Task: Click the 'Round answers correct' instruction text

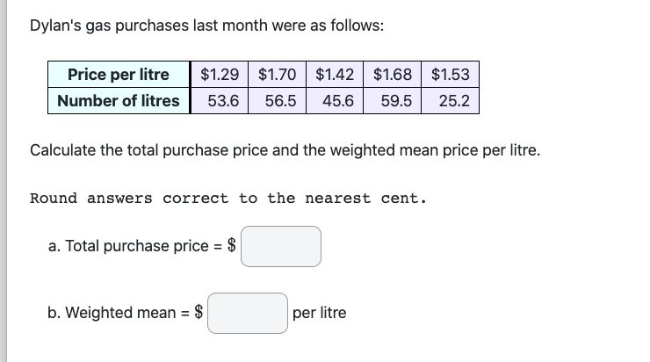Action: [228, 198]
